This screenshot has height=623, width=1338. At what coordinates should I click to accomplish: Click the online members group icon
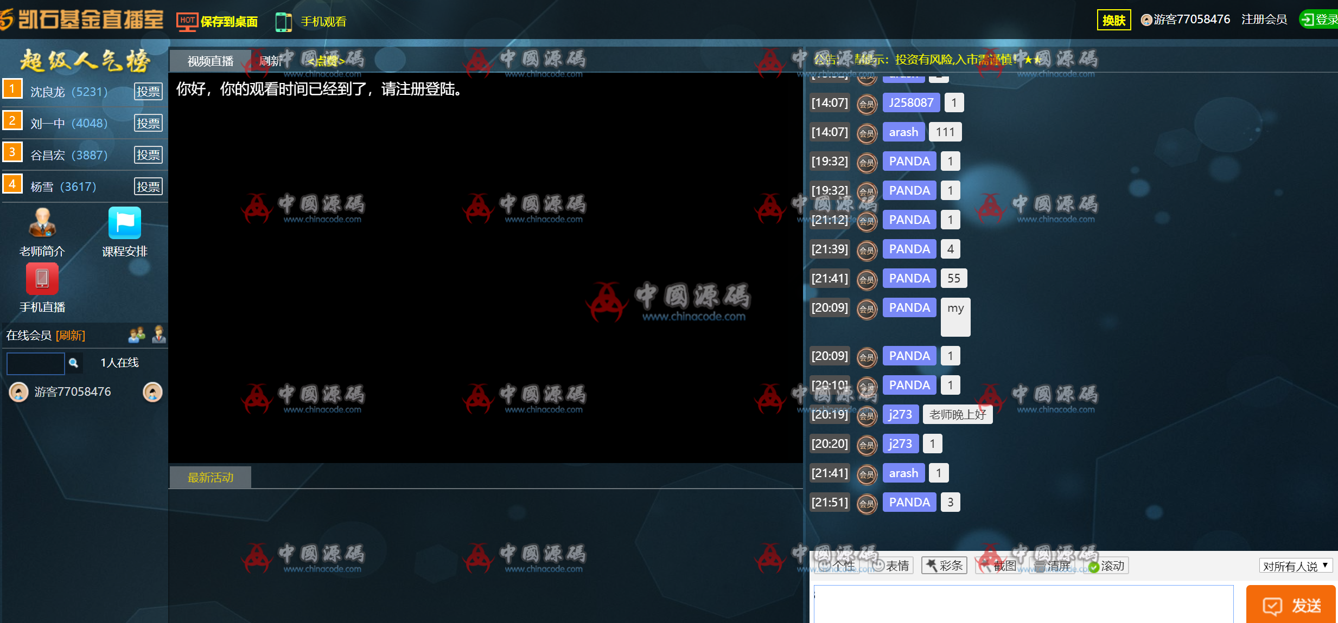coord(137,335)
